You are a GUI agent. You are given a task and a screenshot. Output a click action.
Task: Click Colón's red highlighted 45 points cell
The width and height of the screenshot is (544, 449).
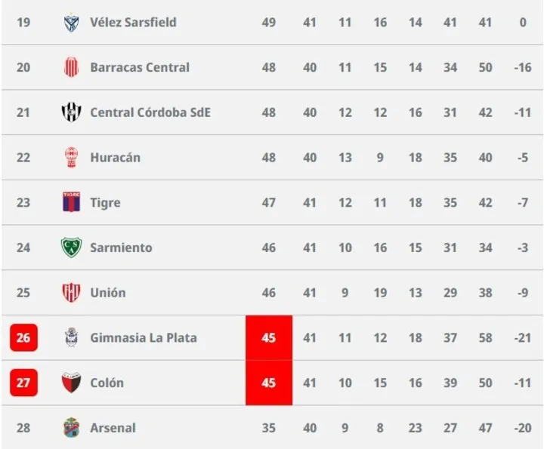(x=269, y=383)
